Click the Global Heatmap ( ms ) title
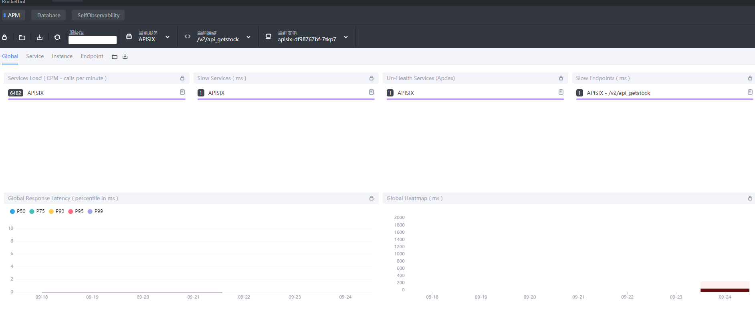Viewport: 755px width, 321px height. click(x=415, y=198)
